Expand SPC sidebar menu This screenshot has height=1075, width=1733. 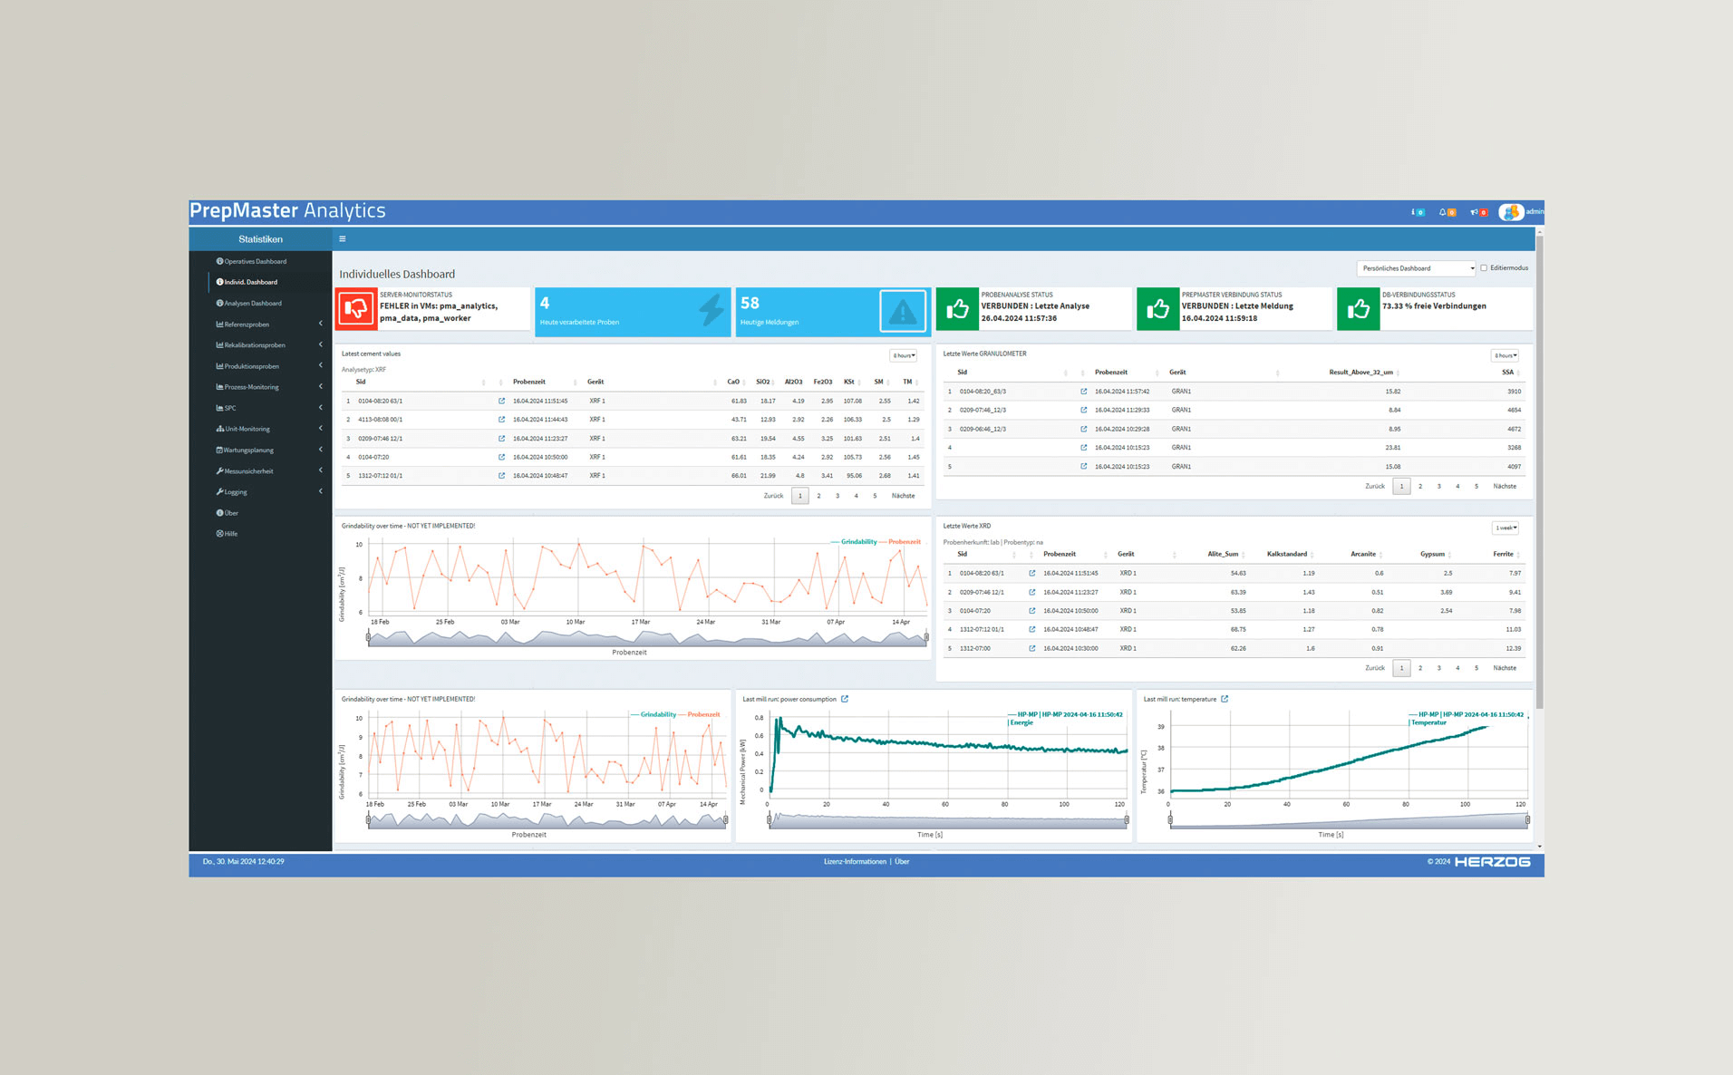tap(269, 408)
